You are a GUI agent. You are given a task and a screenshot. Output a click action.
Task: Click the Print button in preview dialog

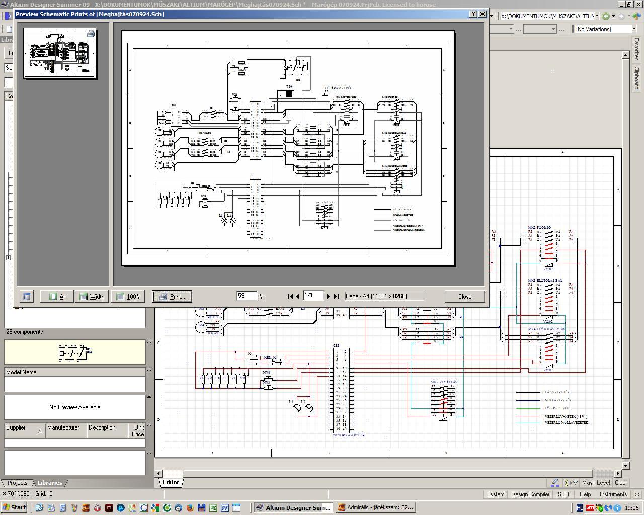tap(172, 297)
